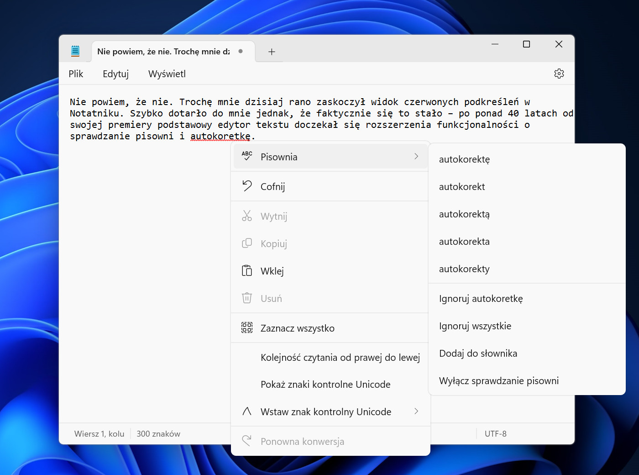Image resolution: width=639 pixels, height=475 pixels.
Task: Open the Wyświetl menu
Action: pyautogui.click(x=167, y=74)
